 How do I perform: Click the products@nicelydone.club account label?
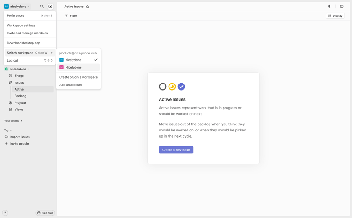pyautogui.click(x=78, y=53)
